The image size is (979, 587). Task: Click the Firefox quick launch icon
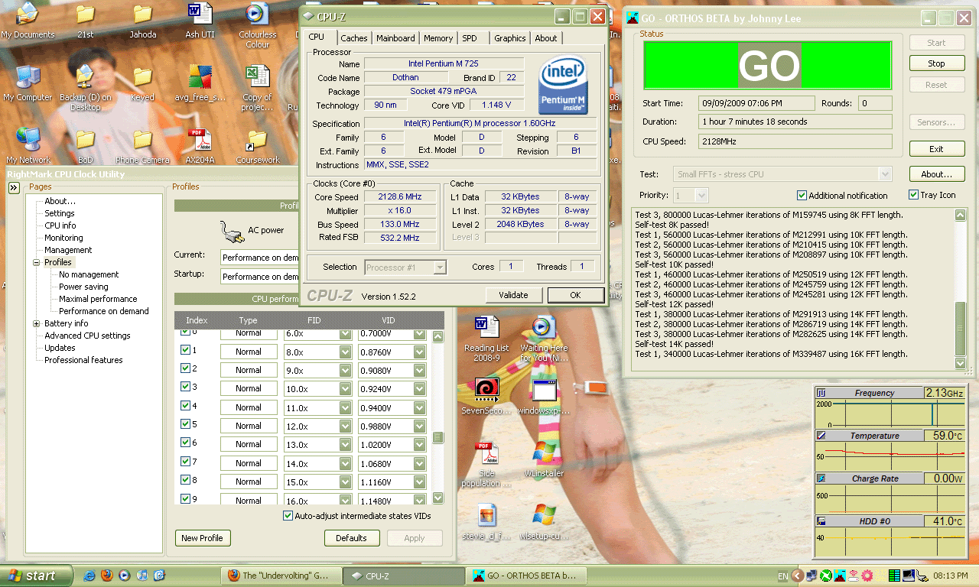point(107,576)
